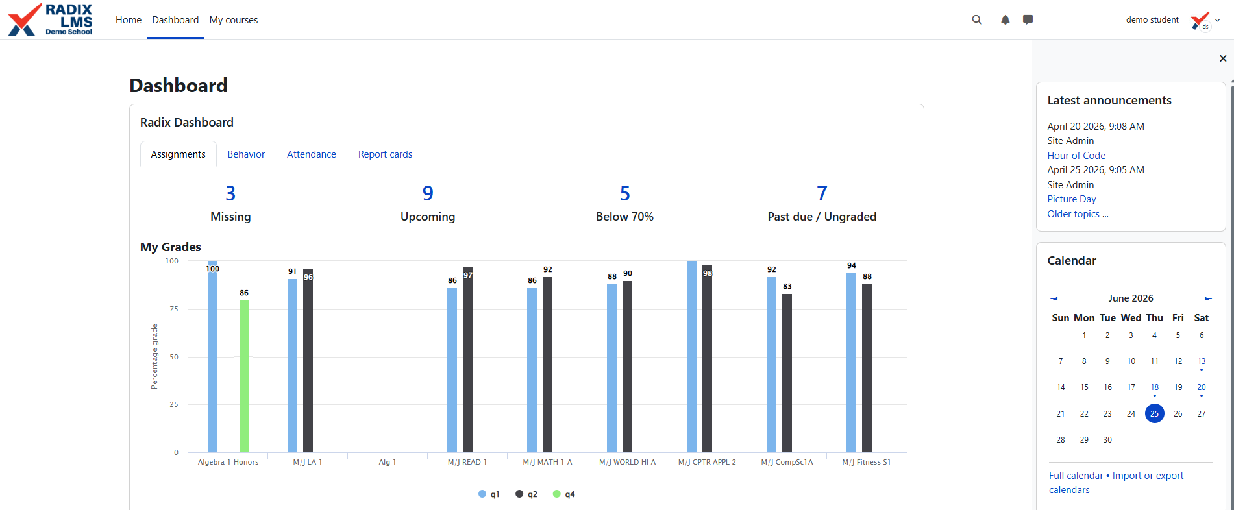Toggle the q2 legend series

(526, 494)
